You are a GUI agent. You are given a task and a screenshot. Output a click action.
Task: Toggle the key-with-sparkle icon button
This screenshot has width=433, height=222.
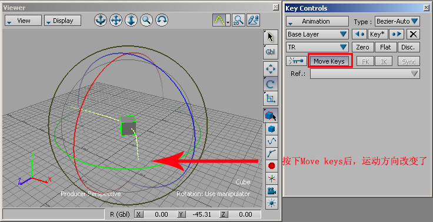coord(297,61)
